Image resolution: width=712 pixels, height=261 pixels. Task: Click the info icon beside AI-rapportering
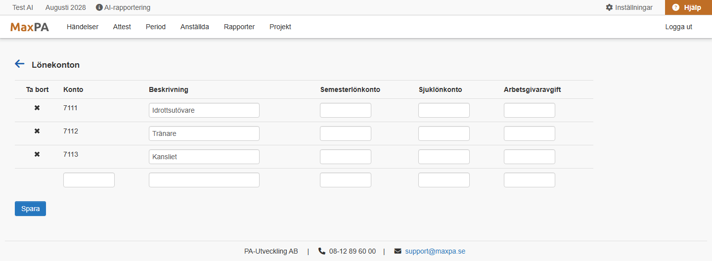tap(99, 7)
